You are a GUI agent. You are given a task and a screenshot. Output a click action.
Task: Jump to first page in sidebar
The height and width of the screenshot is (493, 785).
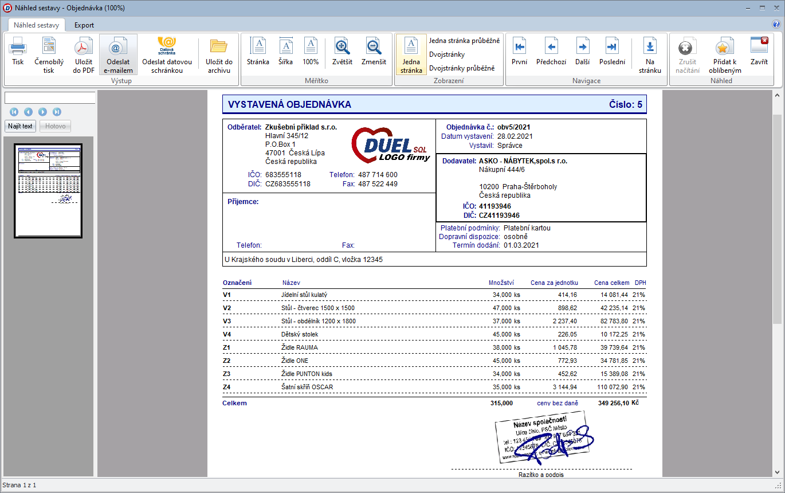[x=14, y=112]
